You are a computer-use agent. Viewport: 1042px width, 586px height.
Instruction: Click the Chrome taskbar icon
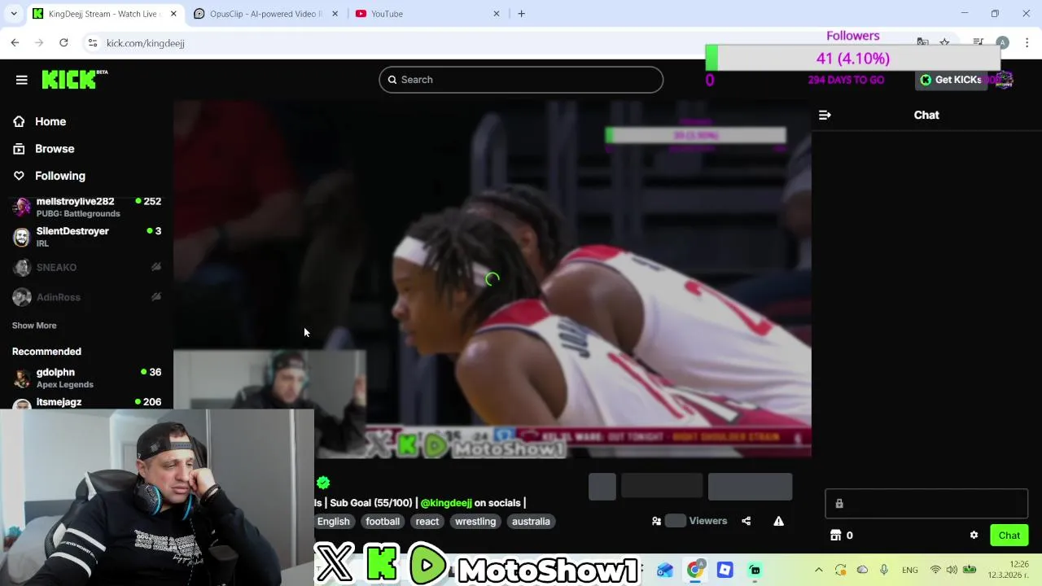point(695,570)
